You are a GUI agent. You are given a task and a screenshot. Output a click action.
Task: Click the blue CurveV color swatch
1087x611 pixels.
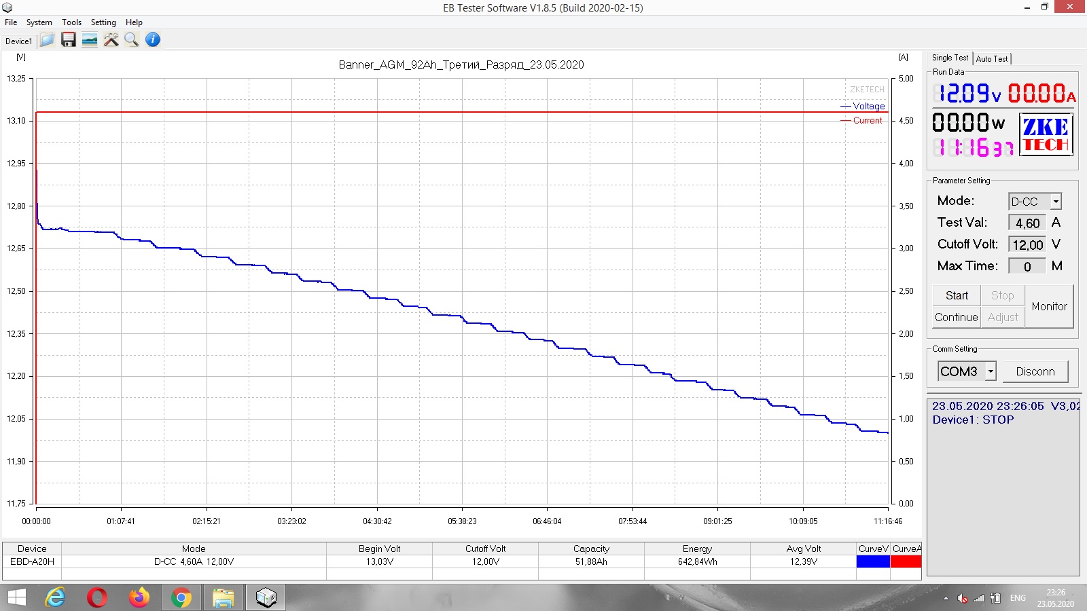pyautogui.click(x=873, y=561)
